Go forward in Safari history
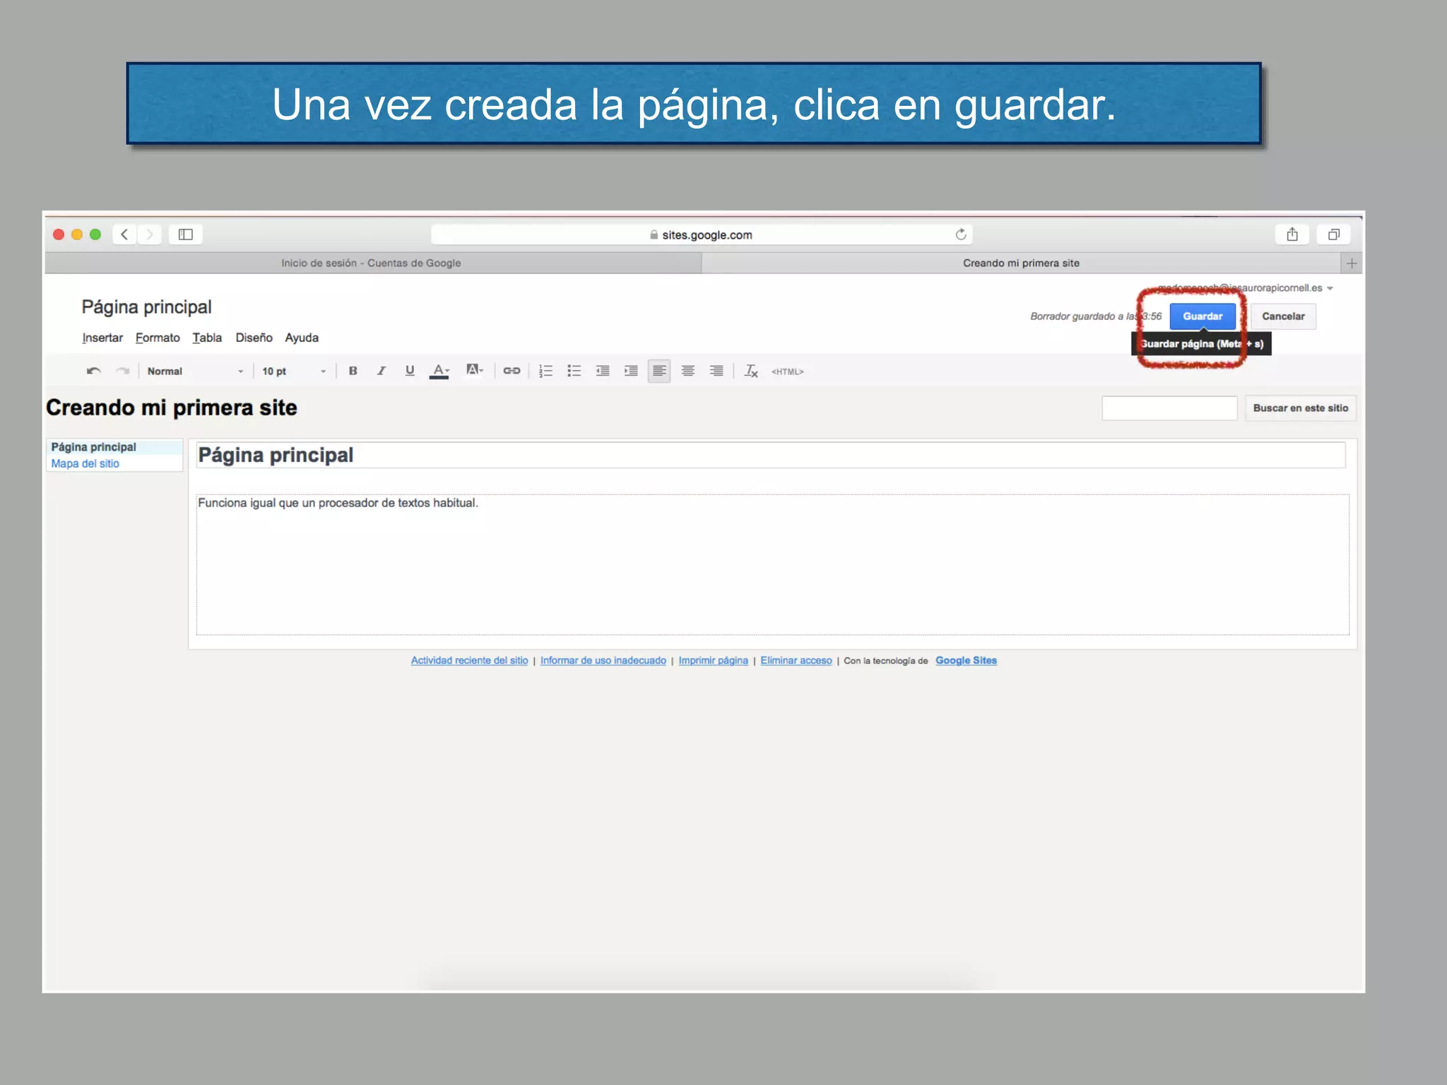1447x1085 pixels. [149, 235]
